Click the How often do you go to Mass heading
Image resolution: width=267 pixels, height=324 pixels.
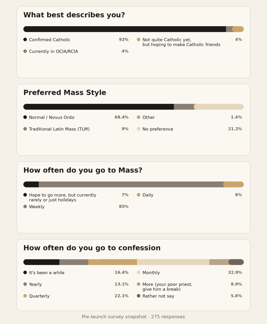click(x=83, y=170)
